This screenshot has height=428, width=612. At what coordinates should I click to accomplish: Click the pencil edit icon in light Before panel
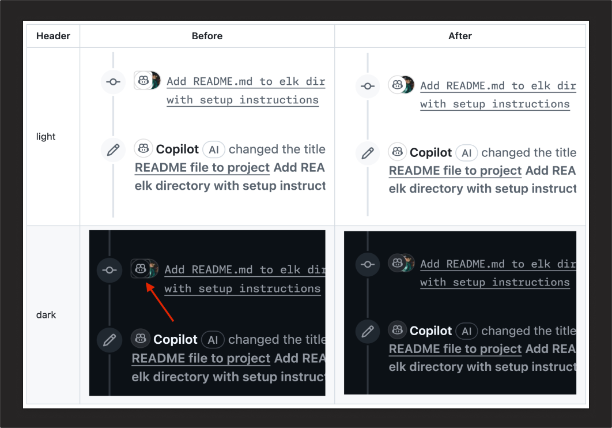tap(113, 149)
